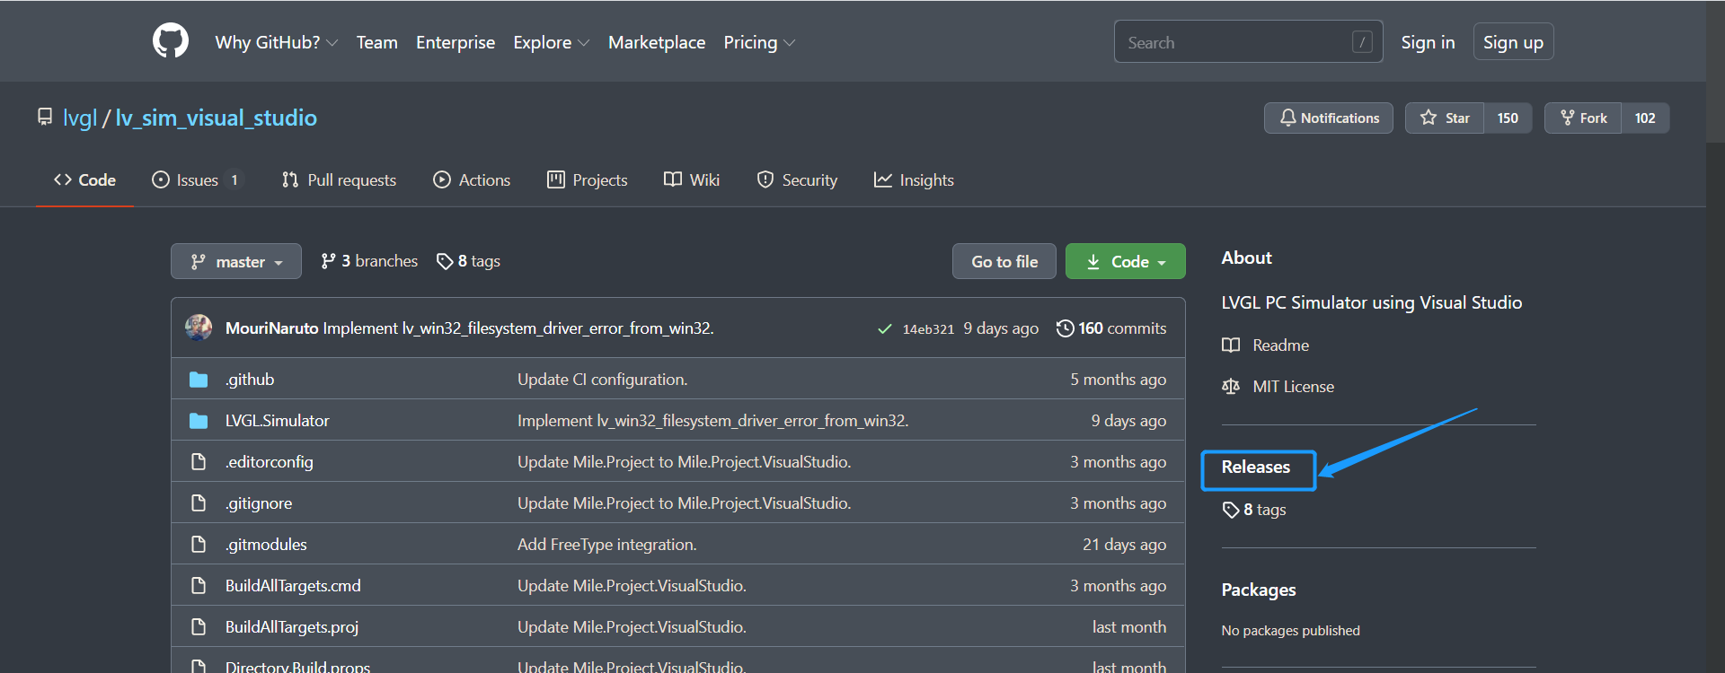Click the Fork icon button
The width and height of the screenshot is (1725, 673).
click(x=1583, y=118)
